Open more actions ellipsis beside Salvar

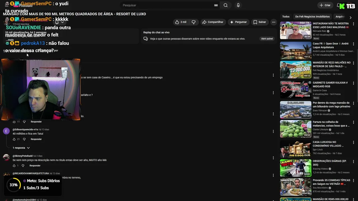(274, 22)
